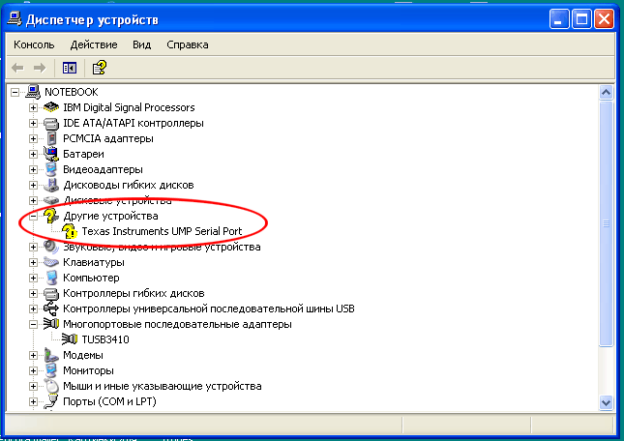Expand the Модемы node
The image size is (624, 441).
(34, 356)
